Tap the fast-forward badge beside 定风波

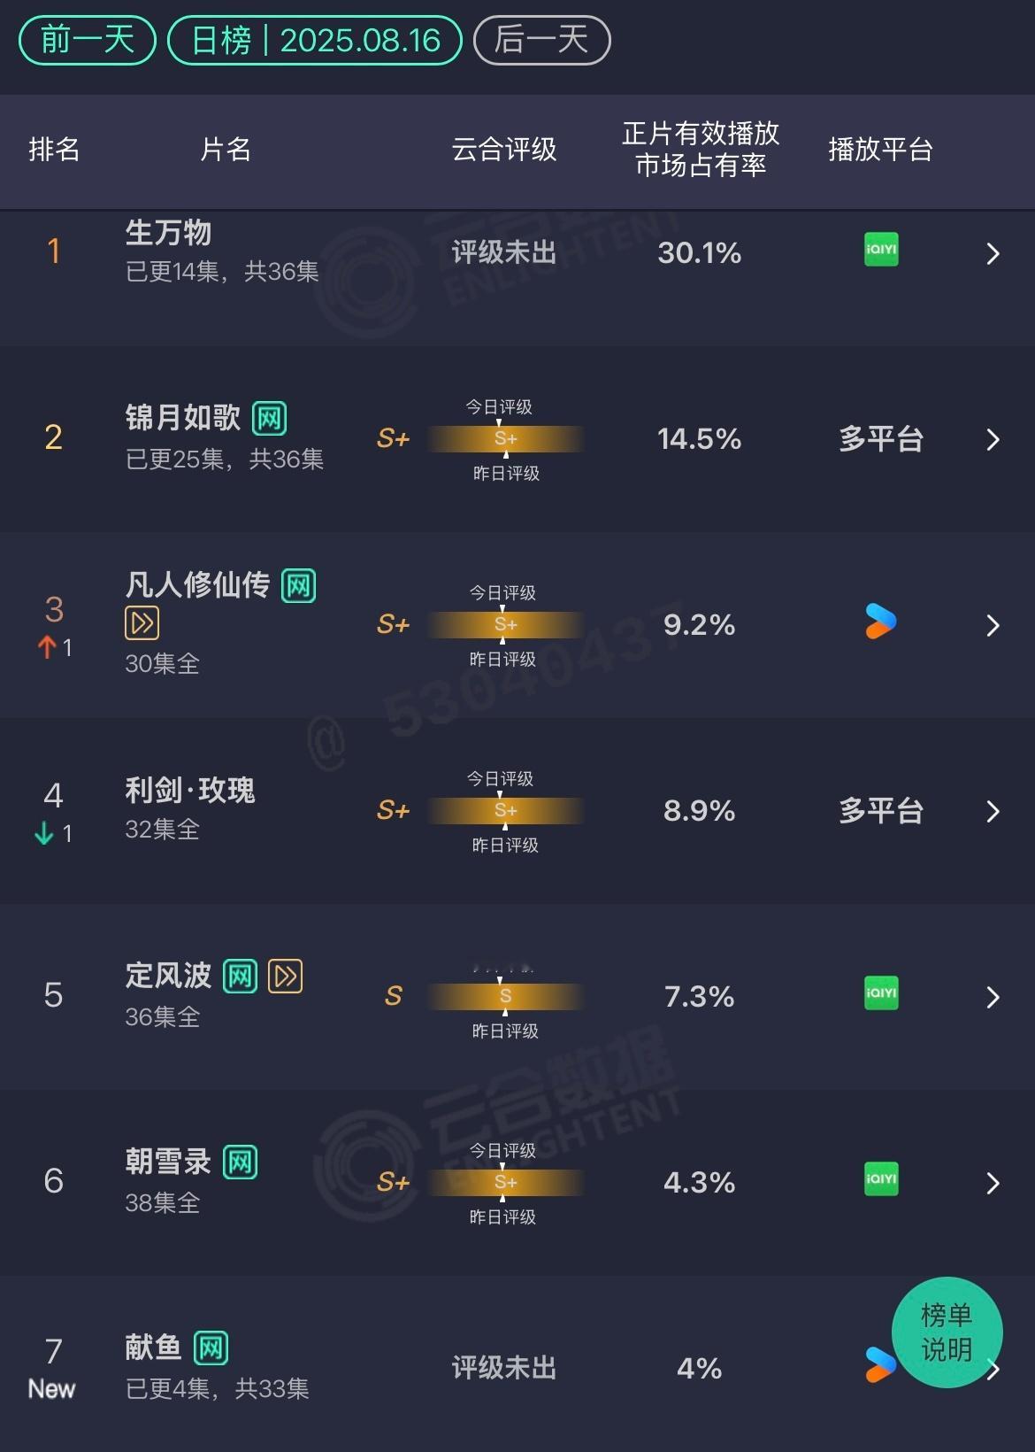tap(285, 976)
